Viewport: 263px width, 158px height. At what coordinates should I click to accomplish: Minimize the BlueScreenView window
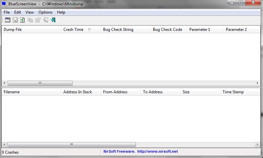point(232,3)
